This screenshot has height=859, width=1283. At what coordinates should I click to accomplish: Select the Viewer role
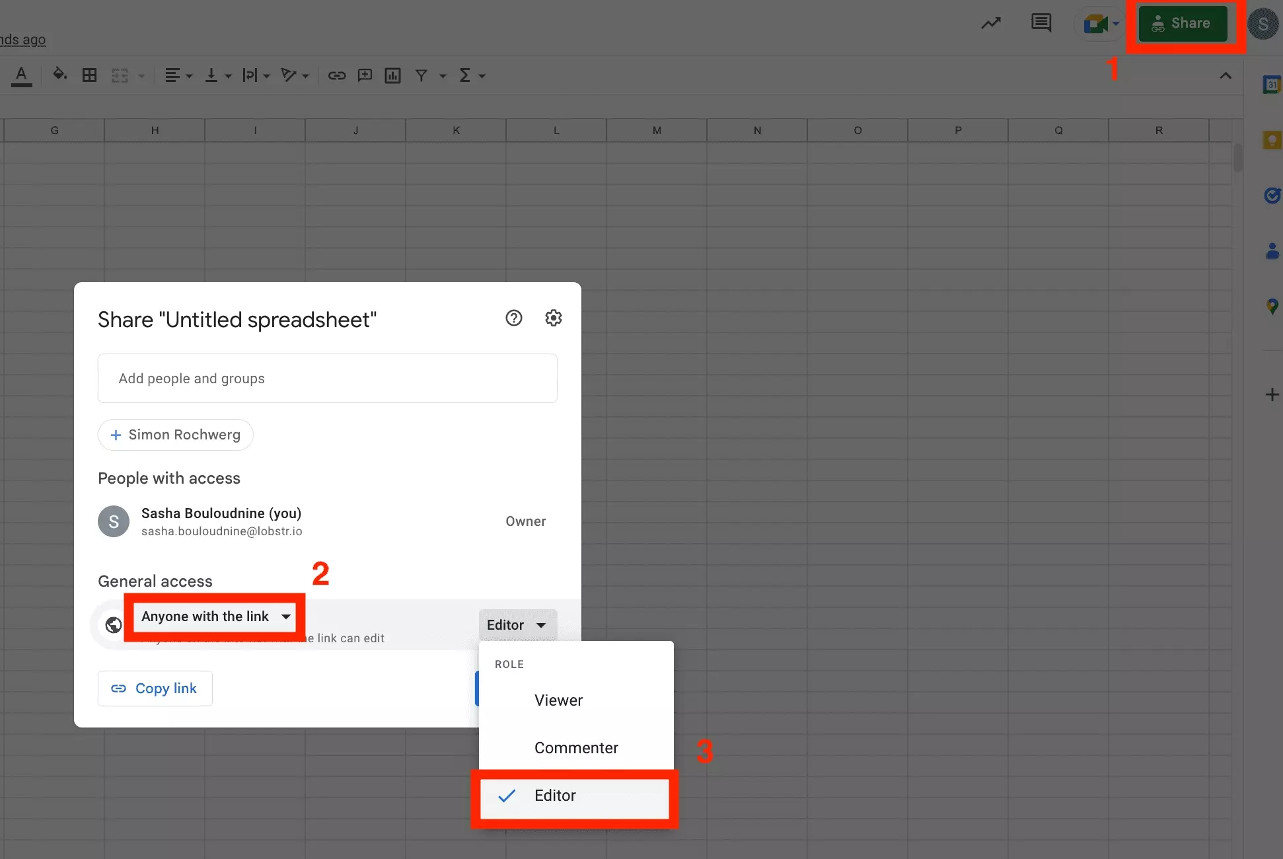[558, 700]
